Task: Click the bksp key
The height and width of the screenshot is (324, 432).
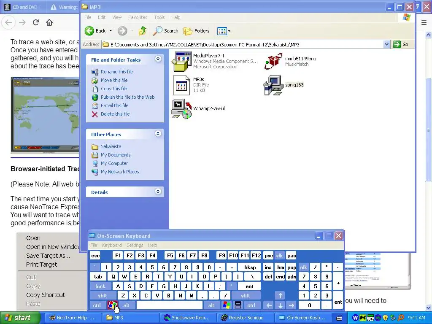Action: [250, 267]
